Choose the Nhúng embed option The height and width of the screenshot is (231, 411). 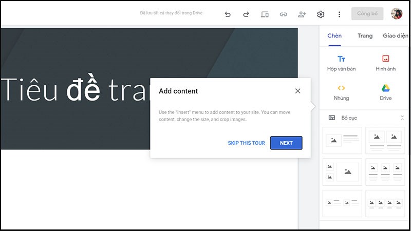(x=341, y=92)
